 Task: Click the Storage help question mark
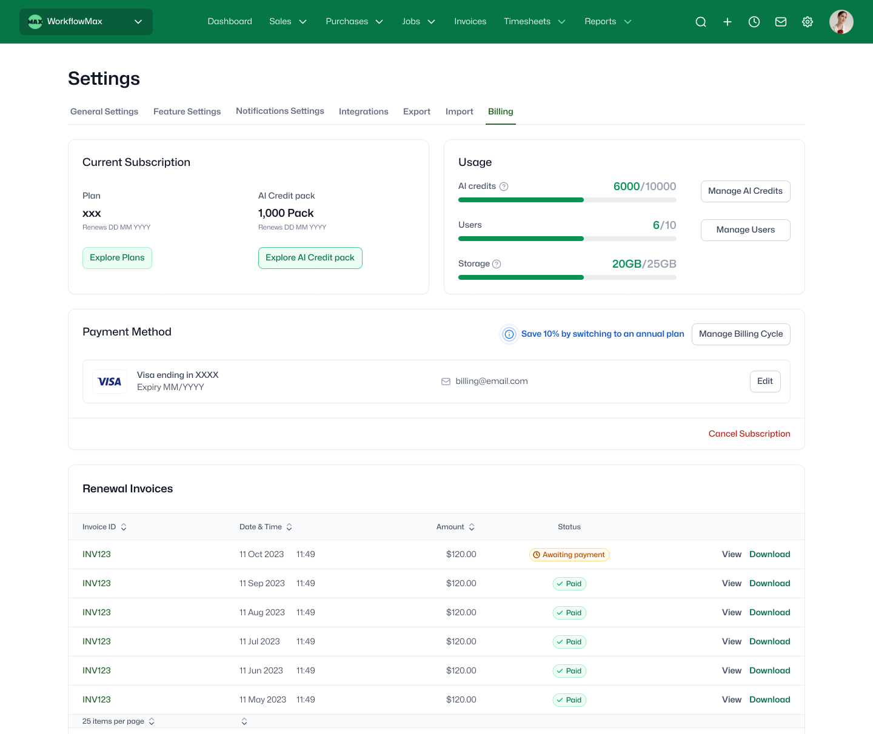(x=497, y=264)
